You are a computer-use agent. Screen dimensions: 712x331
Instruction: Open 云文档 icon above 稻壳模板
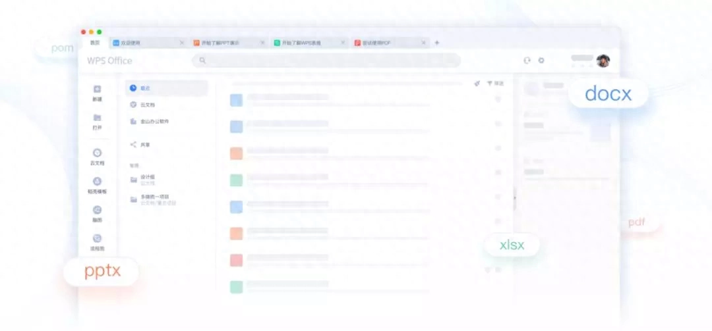[x=97, y=153]
